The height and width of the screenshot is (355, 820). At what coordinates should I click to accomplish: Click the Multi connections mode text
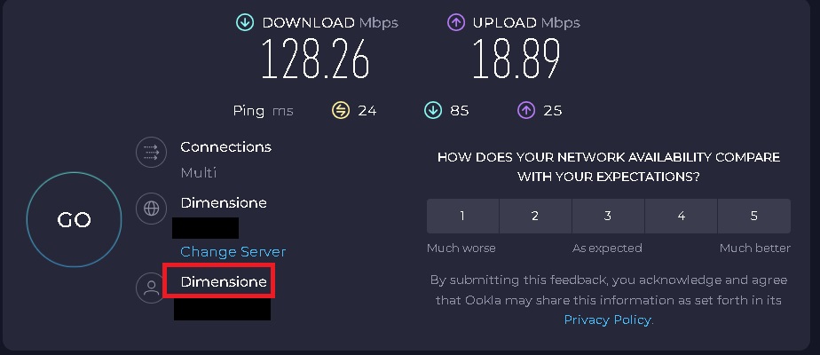[199, 172]
